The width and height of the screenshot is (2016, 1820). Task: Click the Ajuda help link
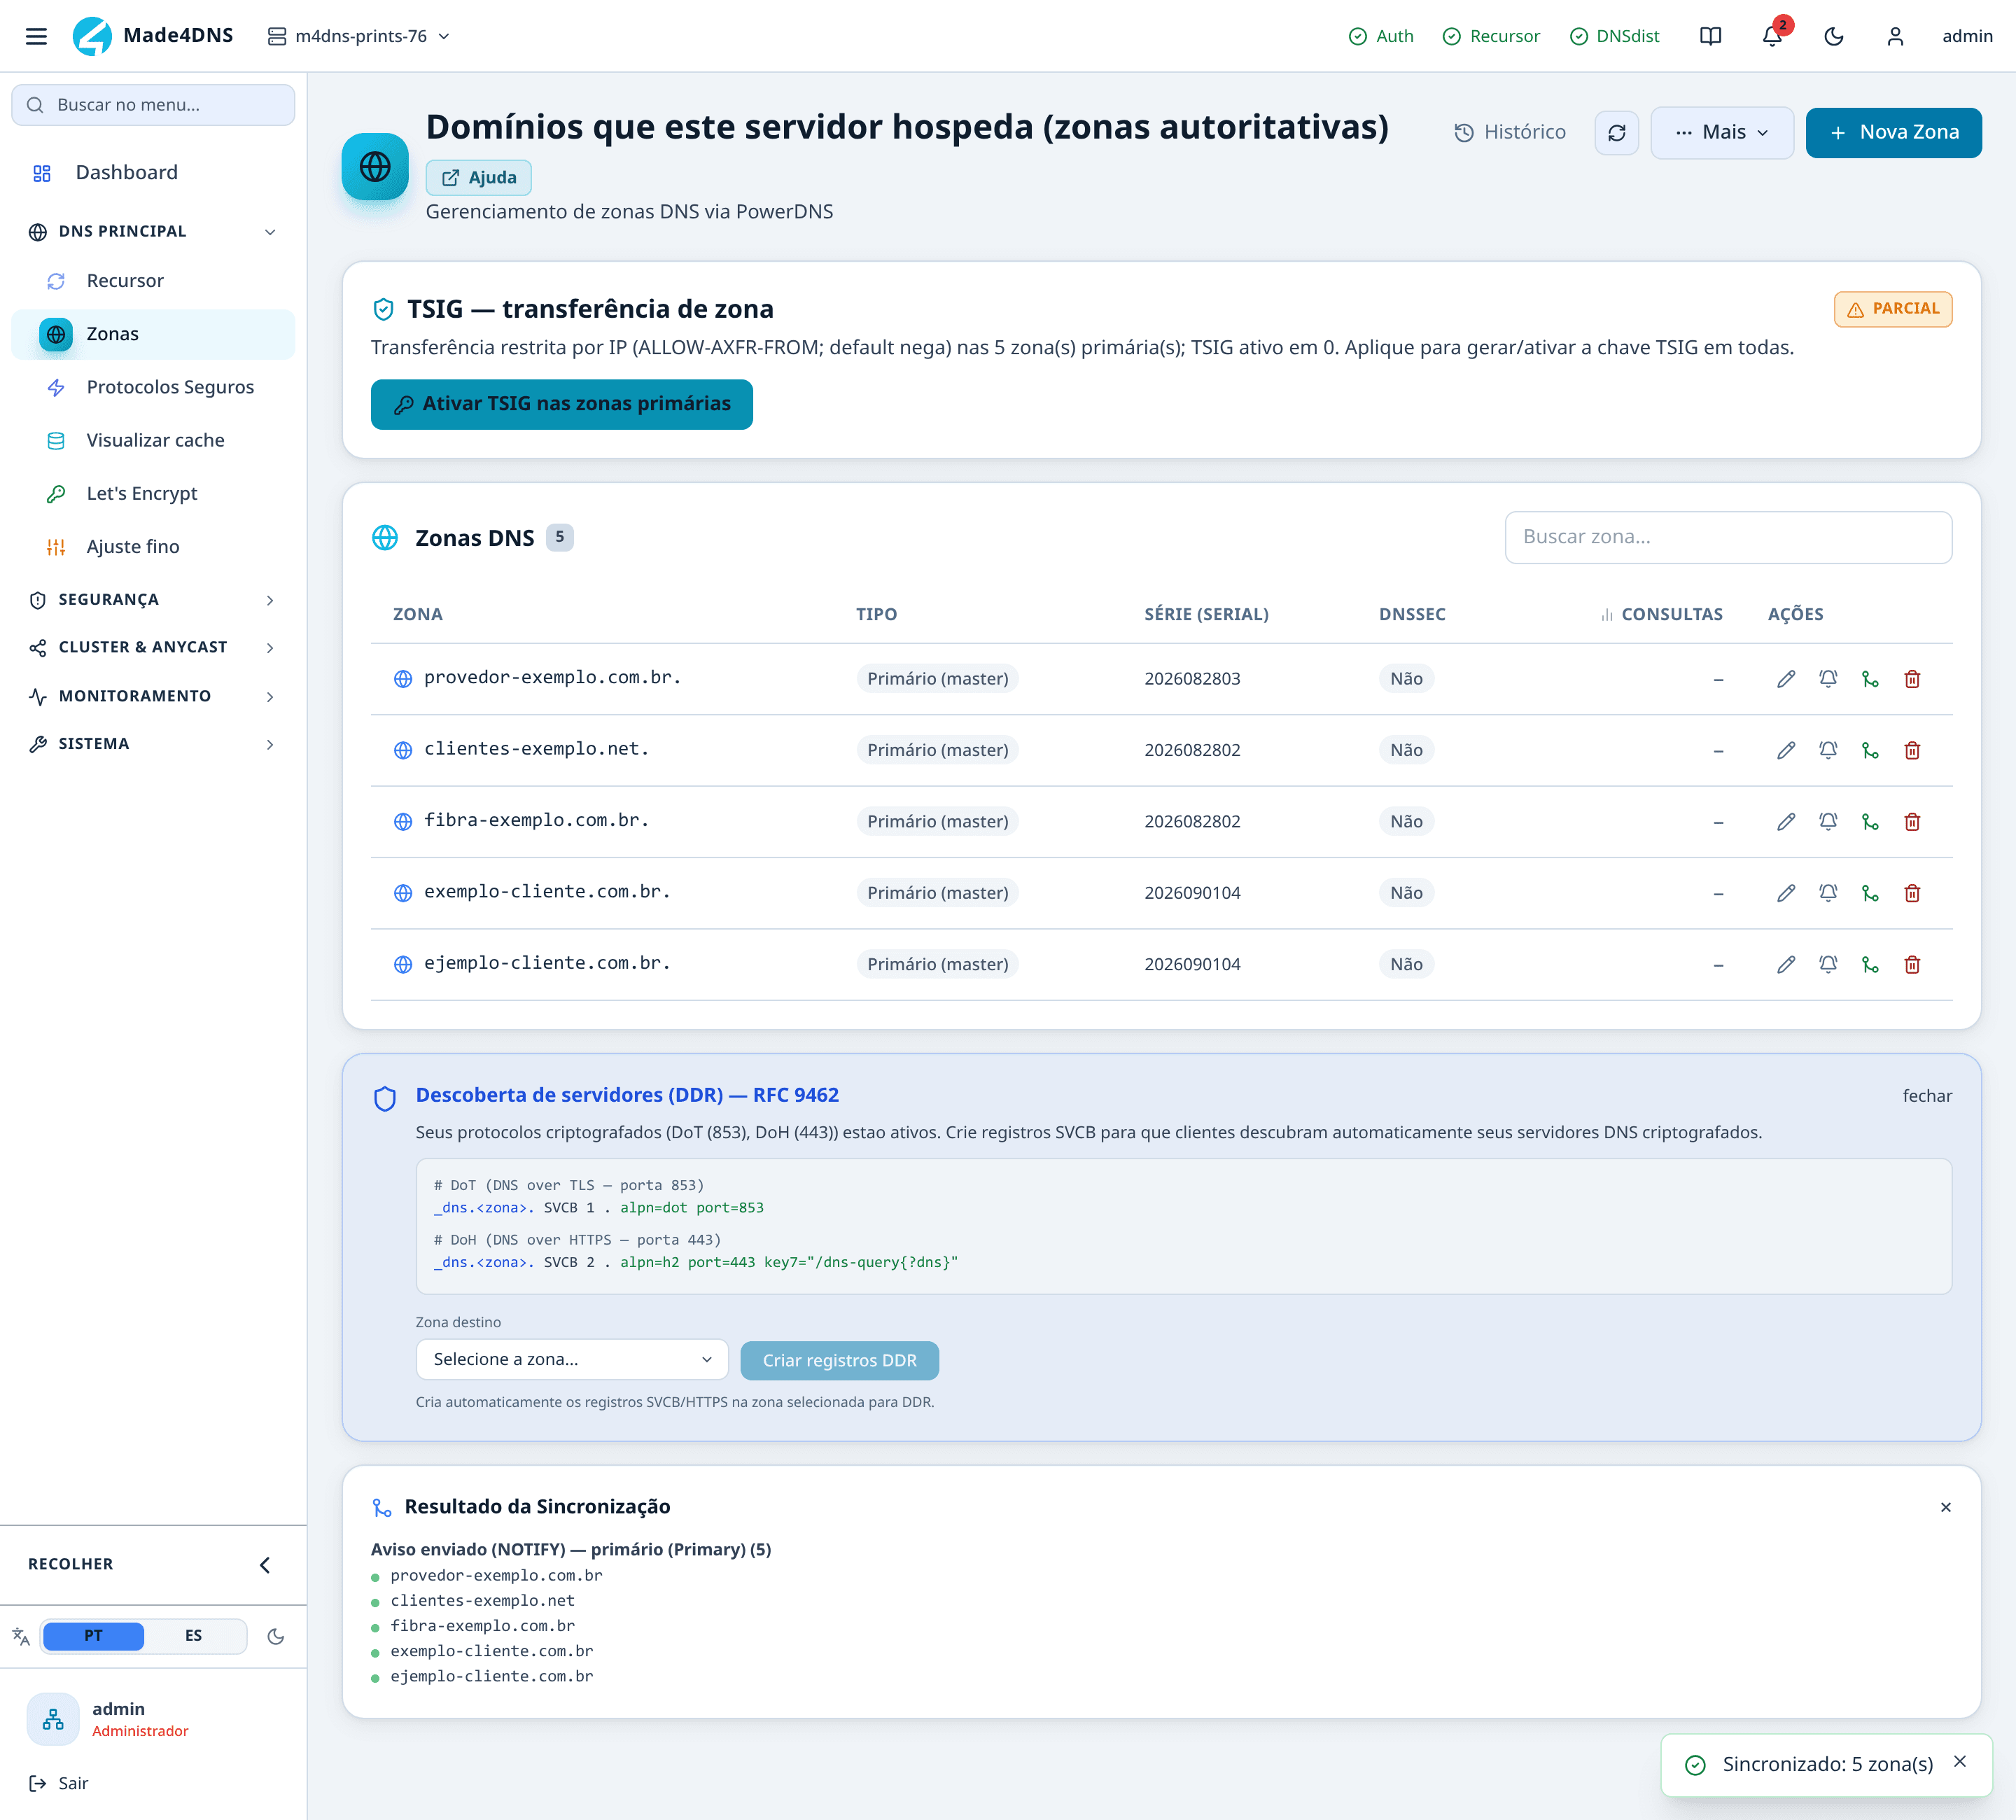click(x=479, y=178)
